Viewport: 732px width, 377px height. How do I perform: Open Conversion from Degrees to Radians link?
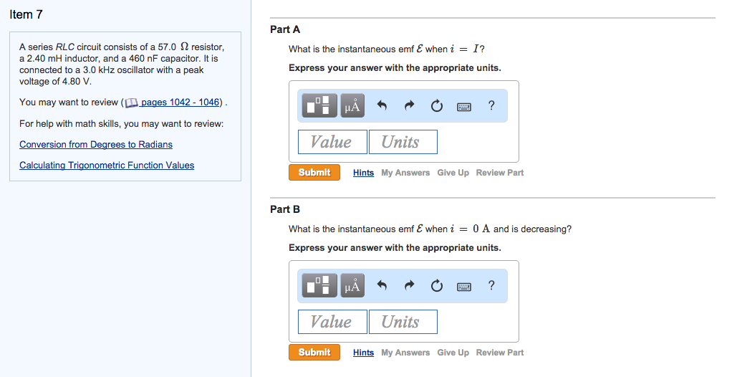coord(96,145)
